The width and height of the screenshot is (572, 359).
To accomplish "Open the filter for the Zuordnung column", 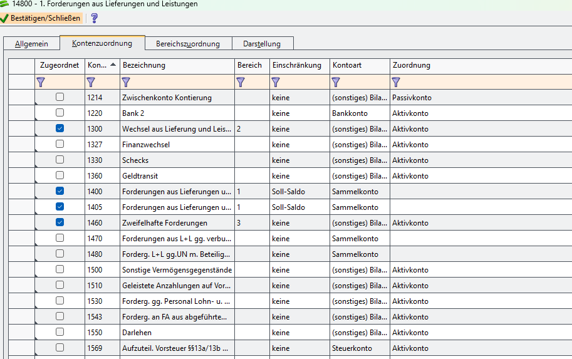I will pyautogui.click(x=396, y=81).
